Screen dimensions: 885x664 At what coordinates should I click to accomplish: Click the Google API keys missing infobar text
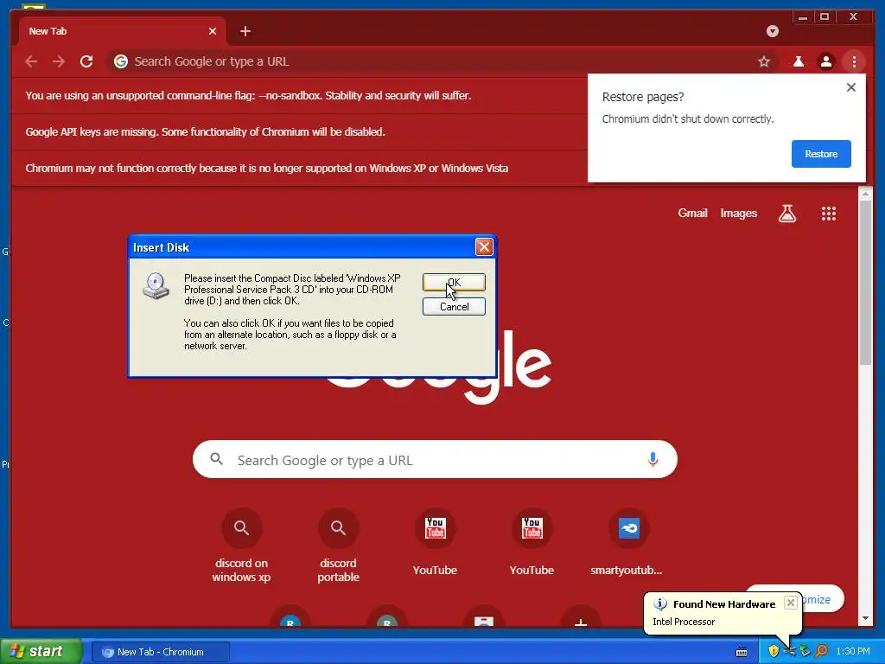pyautogui.click(x=205, y=131)
